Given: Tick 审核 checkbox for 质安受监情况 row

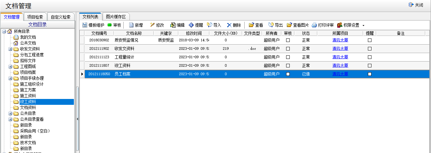Looking at the screenshot, I should click(288, 40).
